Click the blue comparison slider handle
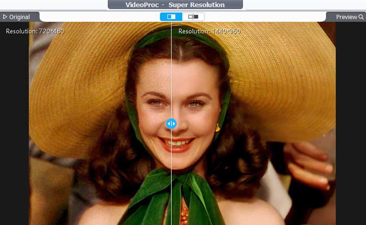This screenshot has width=366, height=225. point(171,124)
